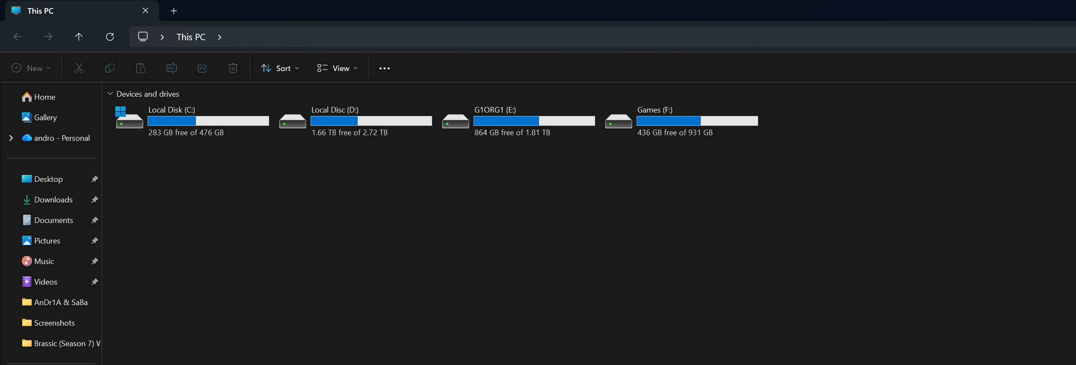
Task: Select Local Disk (C:) storage bar
Action: [x=208, y=121]
